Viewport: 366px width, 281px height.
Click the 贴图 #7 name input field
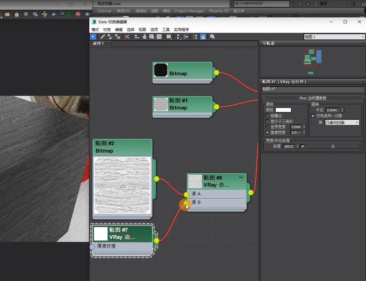312,89
